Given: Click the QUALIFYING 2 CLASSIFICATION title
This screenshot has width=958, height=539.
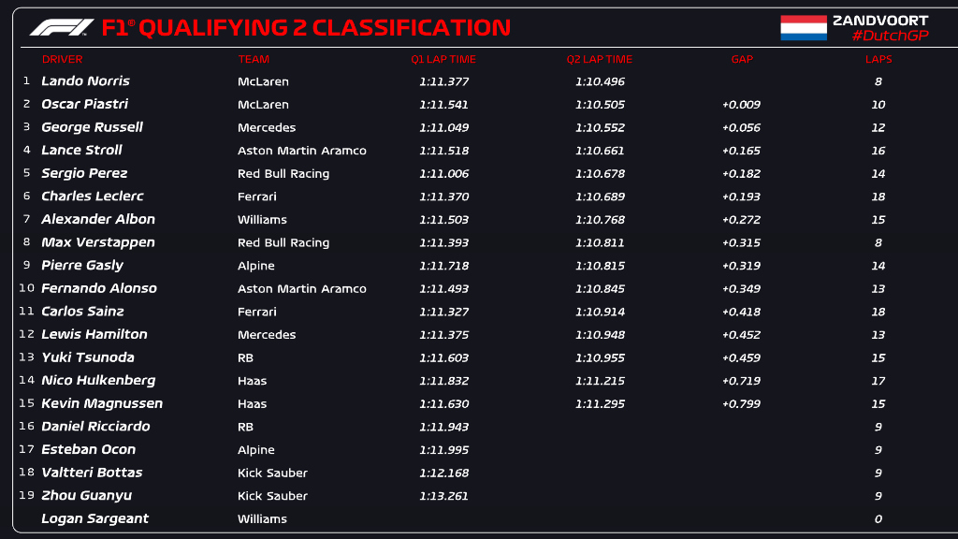Looking at the screenshot, I should click(325, 28).
